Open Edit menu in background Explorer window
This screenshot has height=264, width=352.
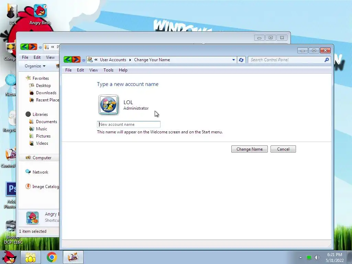tap(37, 57)
